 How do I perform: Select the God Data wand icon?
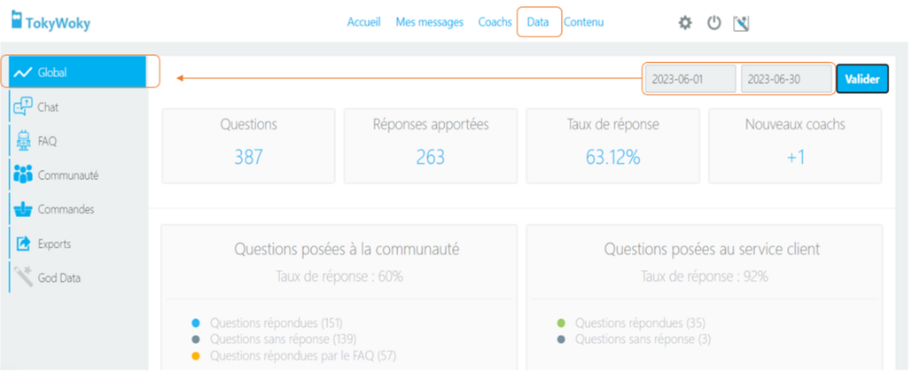[23, 277]
